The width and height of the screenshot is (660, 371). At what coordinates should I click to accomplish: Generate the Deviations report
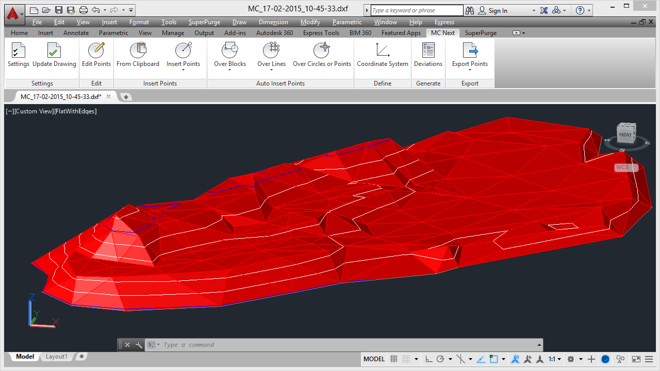pyautogui.click(x=428, y=51)
